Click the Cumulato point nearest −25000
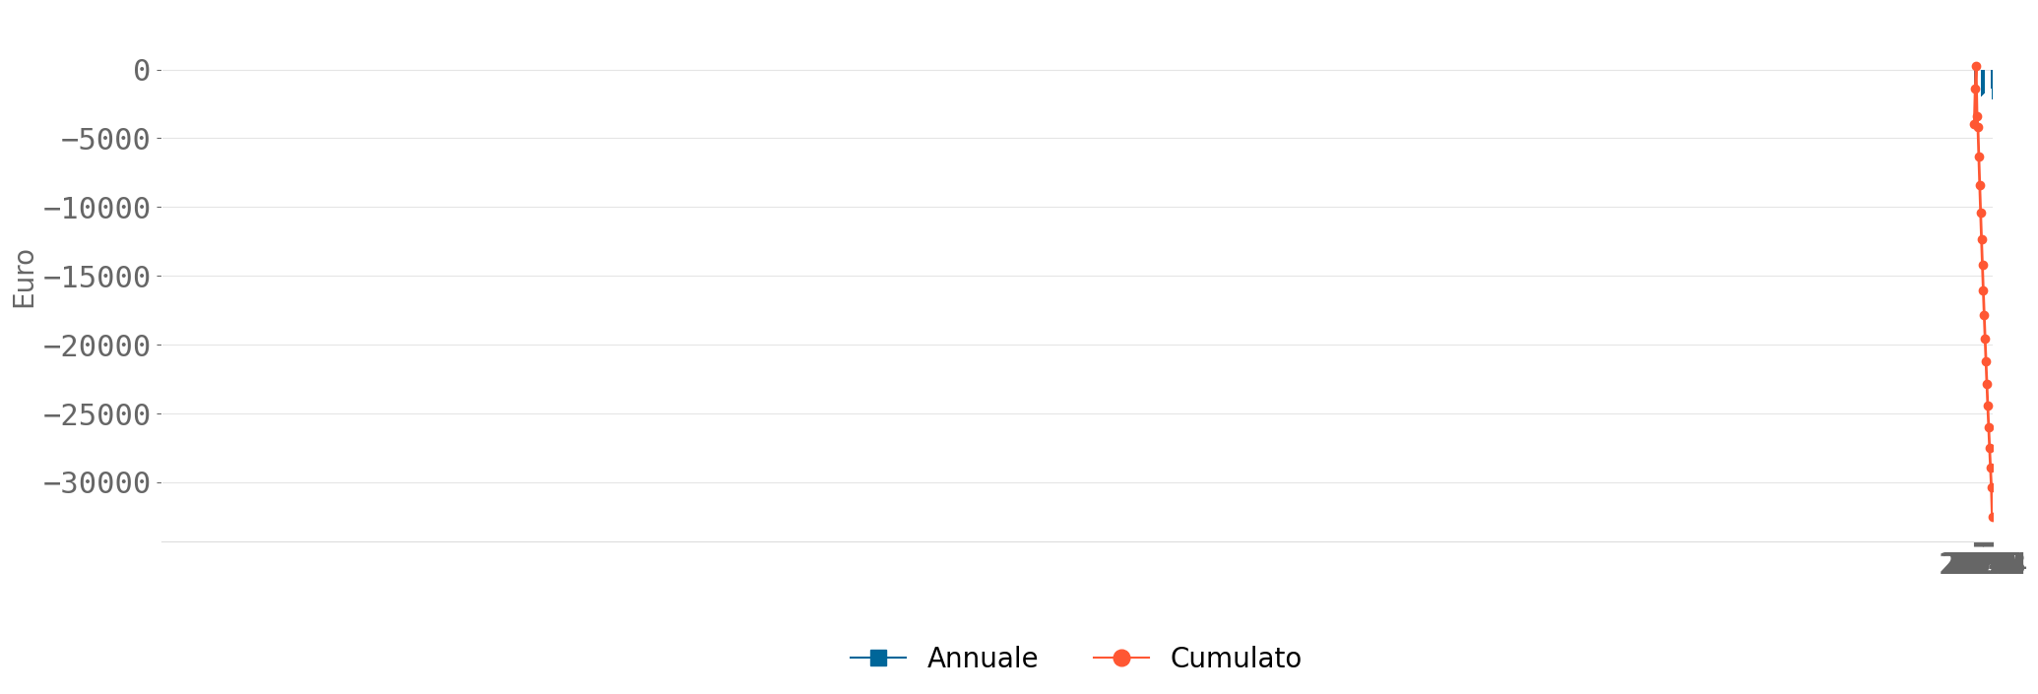The height and width of the screenshot is (694, 2038). [1988, 406]
